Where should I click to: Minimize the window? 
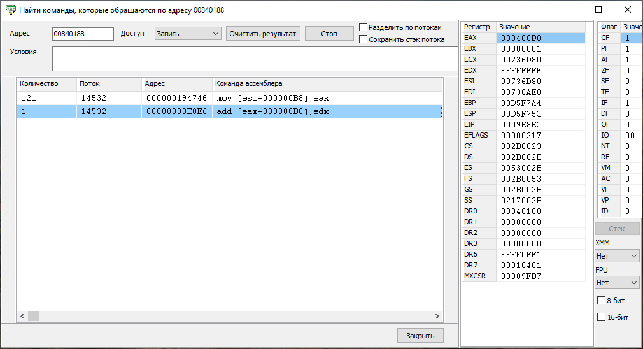[570, 10]
